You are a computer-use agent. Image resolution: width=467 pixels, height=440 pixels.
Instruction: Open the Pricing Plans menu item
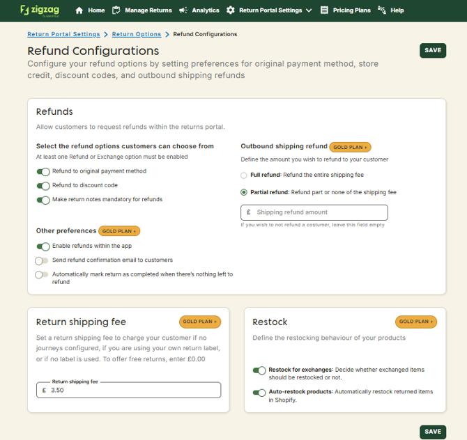(352, 10)
